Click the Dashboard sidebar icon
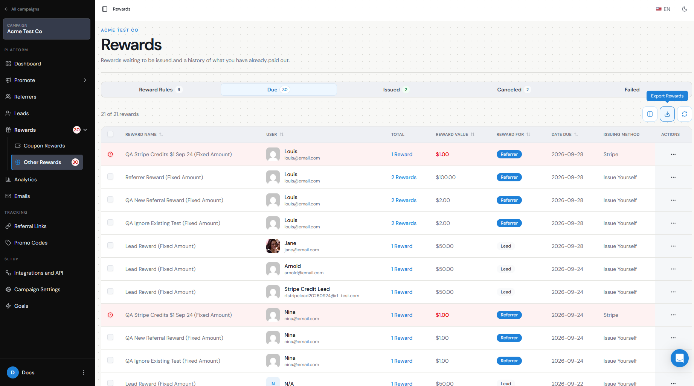This screenshot has height=386, width=694. (x=8, y=64)
